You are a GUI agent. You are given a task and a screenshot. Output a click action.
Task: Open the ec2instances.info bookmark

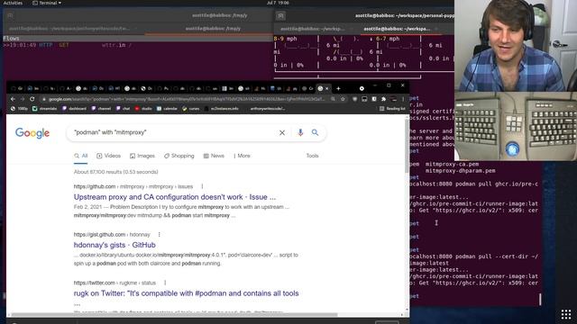(222, 109)
